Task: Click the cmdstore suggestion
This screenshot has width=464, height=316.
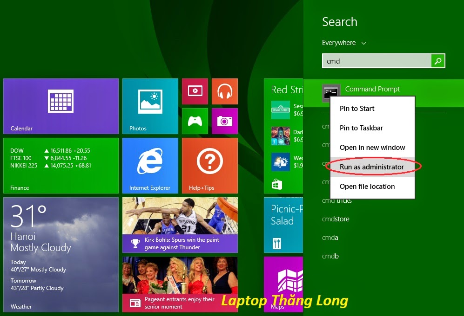Action: click(x=336, y=219)
